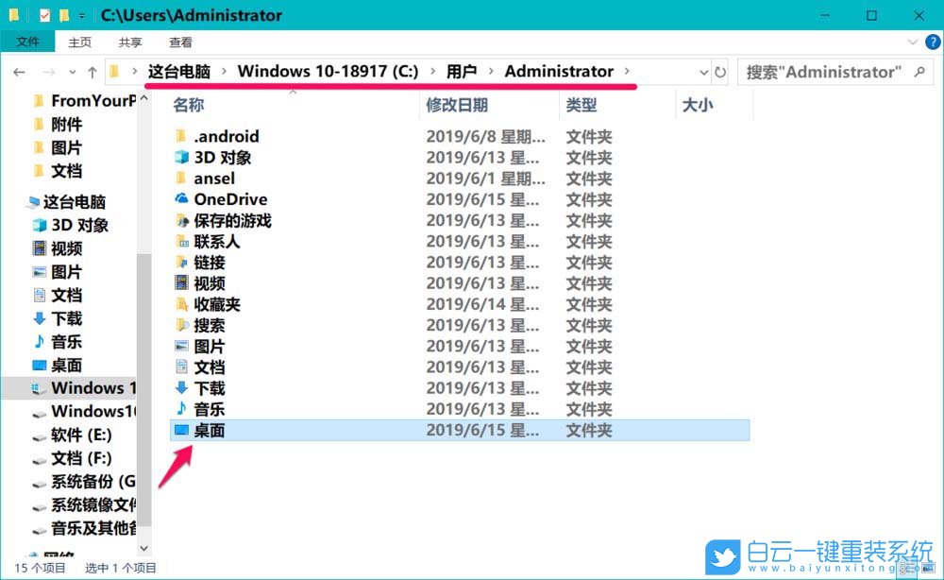Click the refresh icon beside address bar
Screen dimensions: 944x580
[719, 71]
